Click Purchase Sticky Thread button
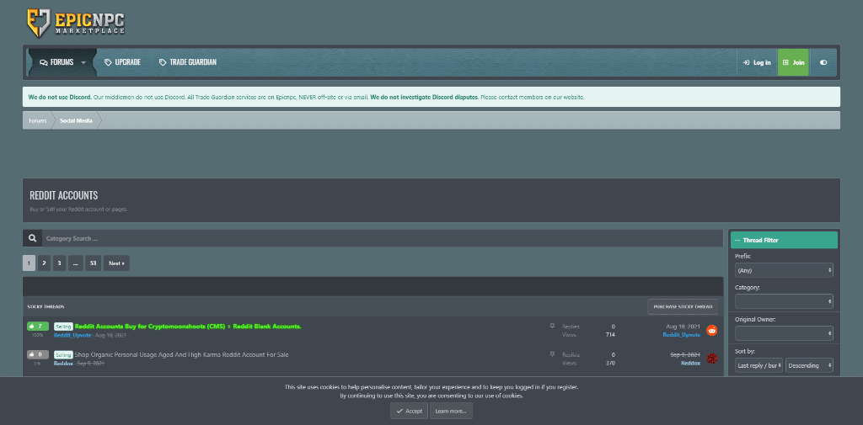 click(683, 307)
